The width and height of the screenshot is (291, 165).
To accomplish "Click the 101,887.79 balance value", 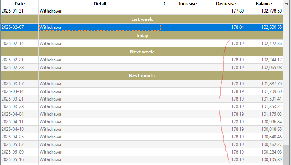I will 272,83.
